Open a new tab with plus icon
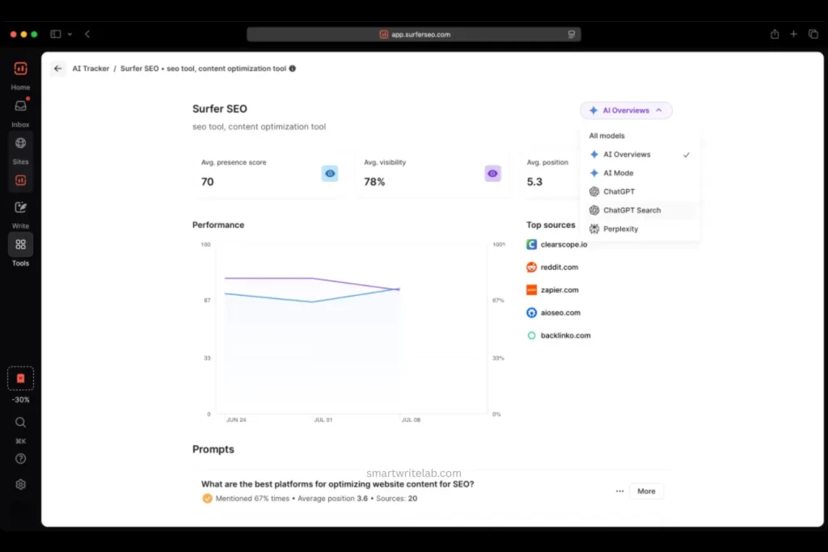 (794, 34)
